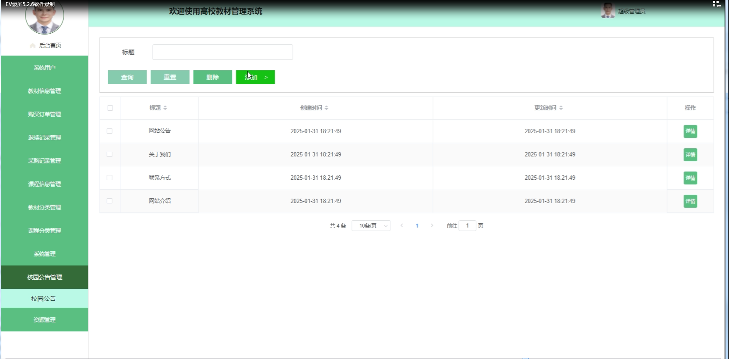Expand 教材分类管理 sidebar menu
This screenshot has width=729, height=359.
[x=45, y=207]
